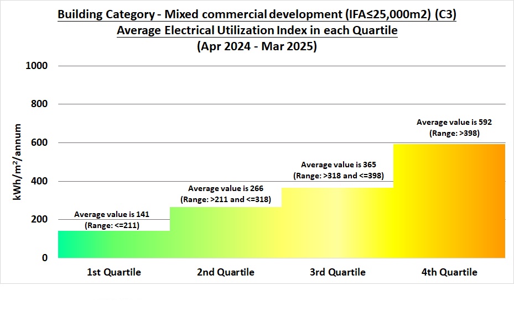Click the 'Average value is 365' annotation
Viewport: 514px width, 328px height.
coord(338,164)
